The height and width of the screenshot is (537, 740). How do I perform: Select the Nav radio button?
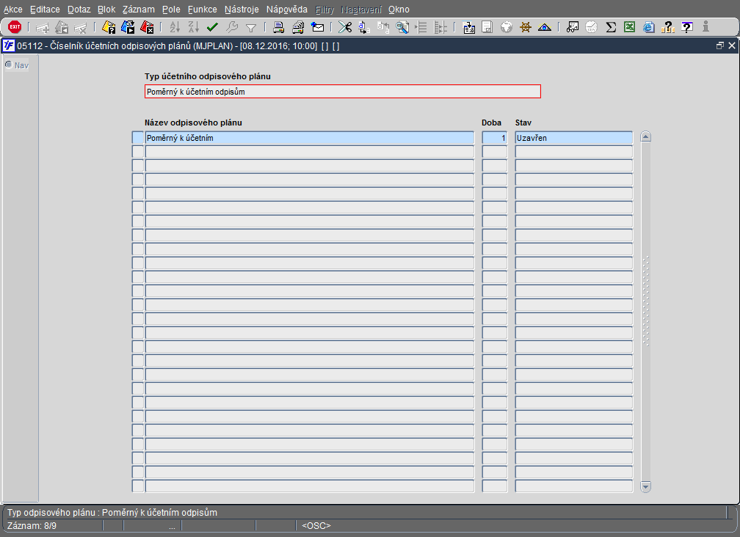point(9,65)
